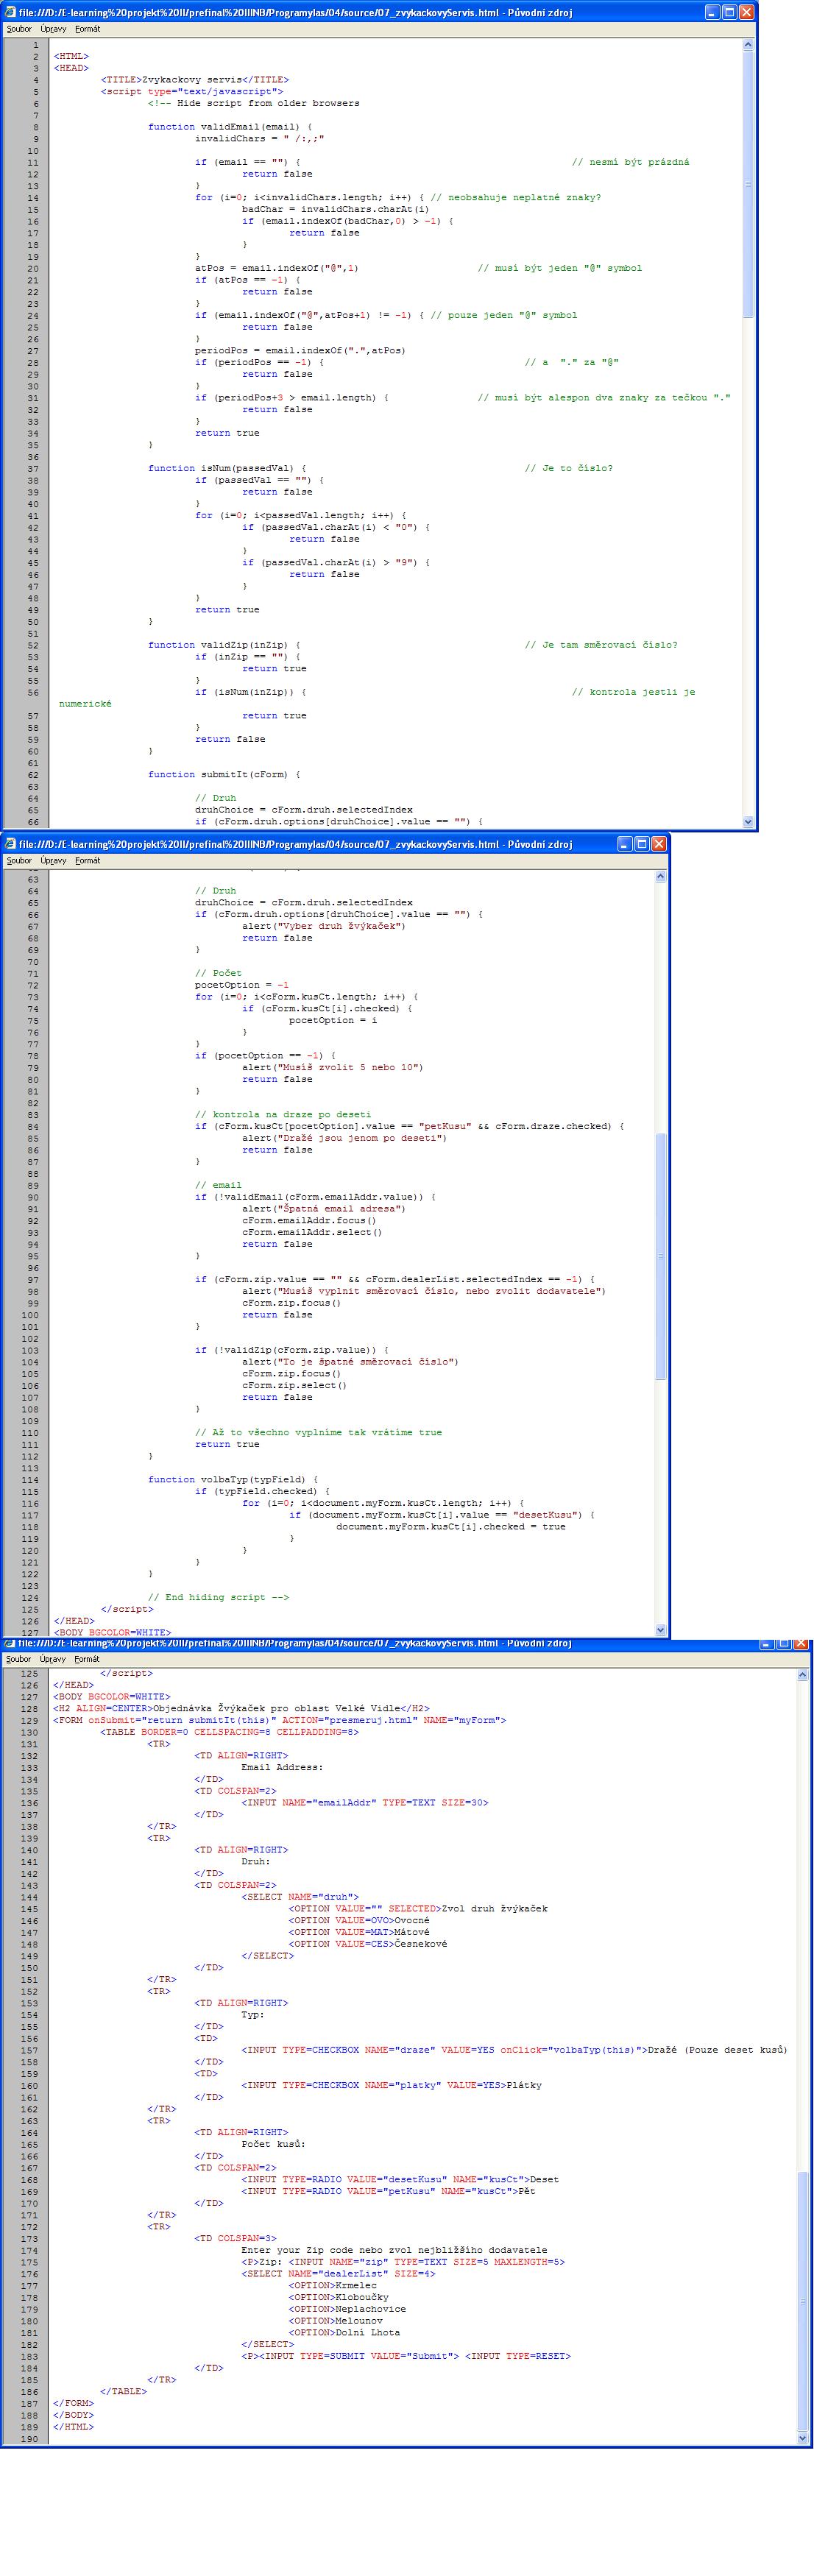Click the comment '// Je to číslo?'
This screenshot has height=2576, width=814.
568,468
